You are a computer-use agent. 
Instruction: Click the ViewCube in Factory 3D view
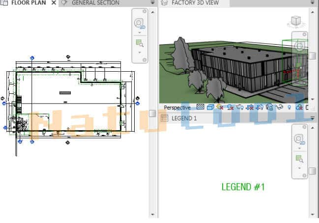[x=296, y=21]
